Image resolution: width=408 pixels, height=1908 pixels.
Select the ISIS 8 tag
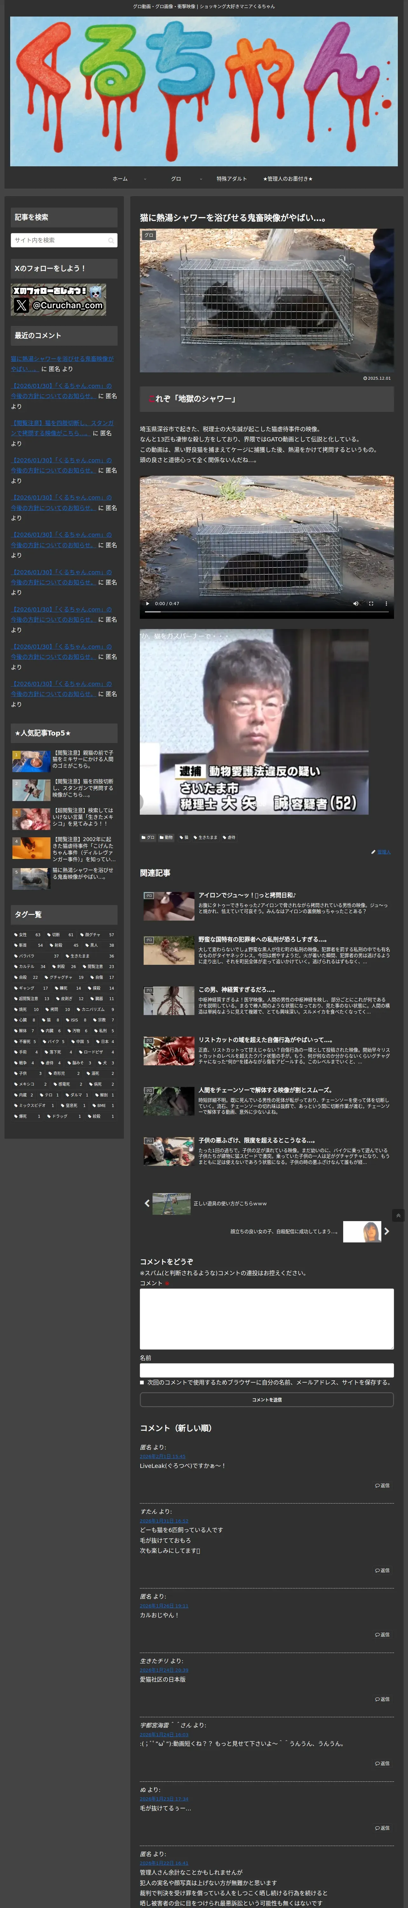[x=76, y=1020]
